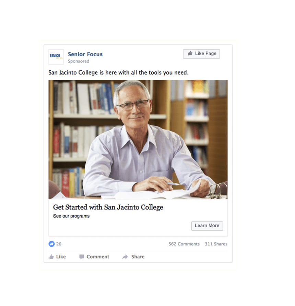The width and height of the screenshot is (295, 306).
Task: Click the thumbs-up icon in Like Page
Action: (x=190, y=53)
